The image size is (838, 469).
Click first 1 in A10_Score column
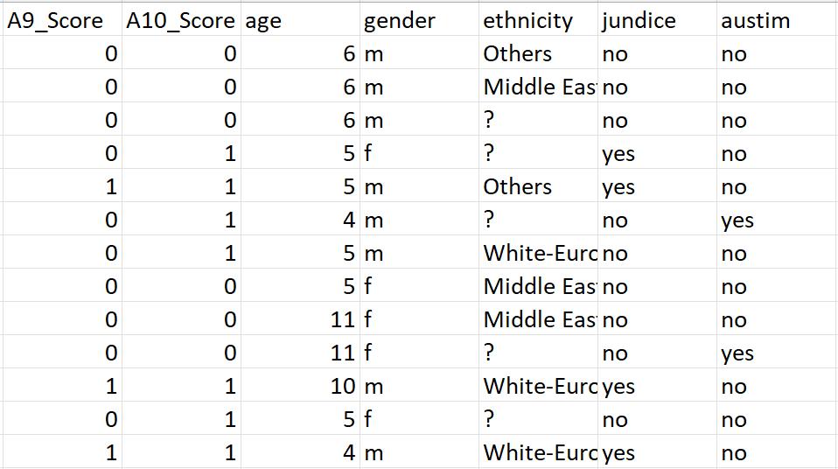[x=181, y=153]
